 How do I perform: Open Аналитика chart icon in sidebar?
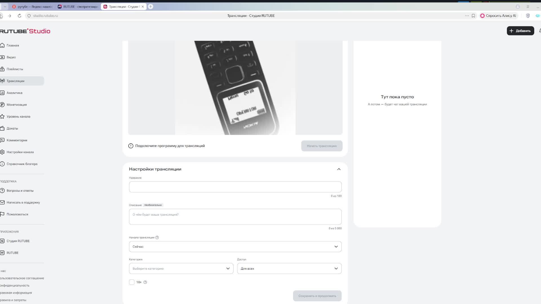(x=2, y=93)
